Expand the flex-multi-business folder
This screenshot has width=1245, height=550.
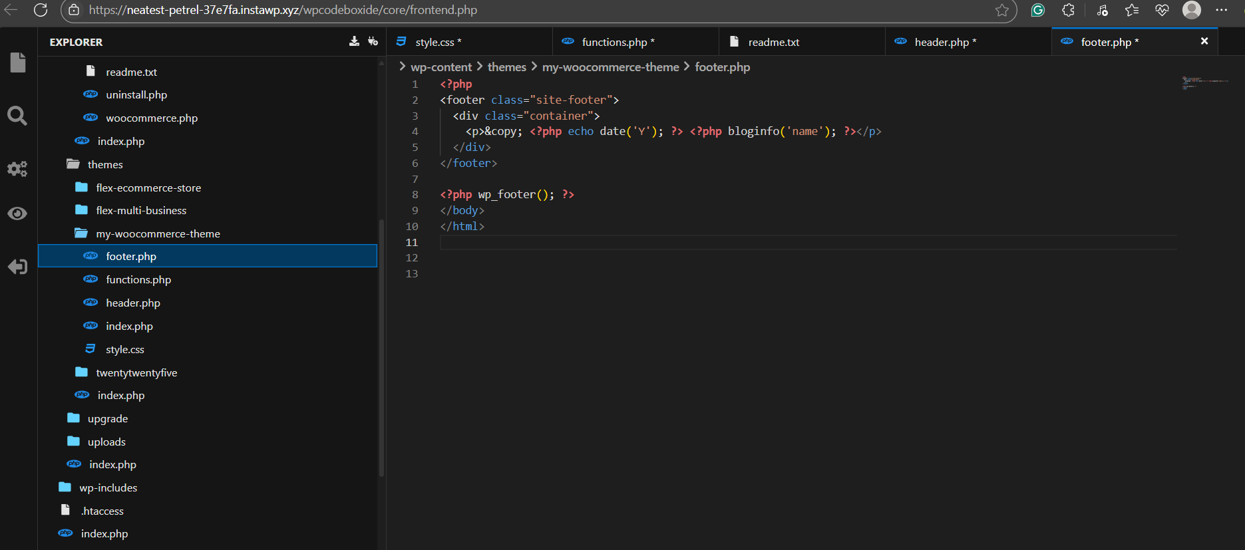(141, 210)
